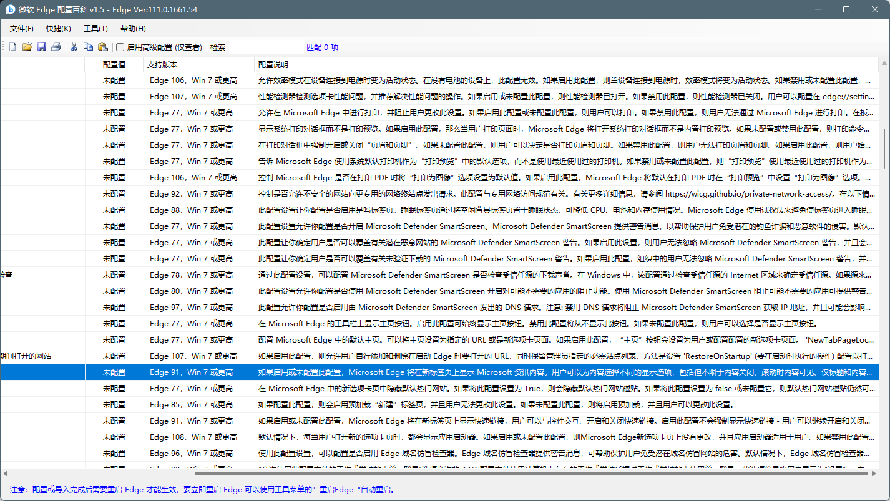Screen dimensions: 890x501
Task: Select description starting 控制是否允许不安全的网站
Action: (x=567, y=193)
